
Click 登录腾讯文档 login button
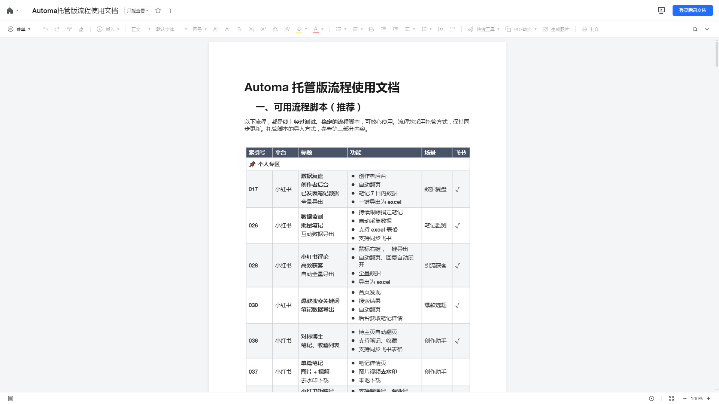click(692, 10)
